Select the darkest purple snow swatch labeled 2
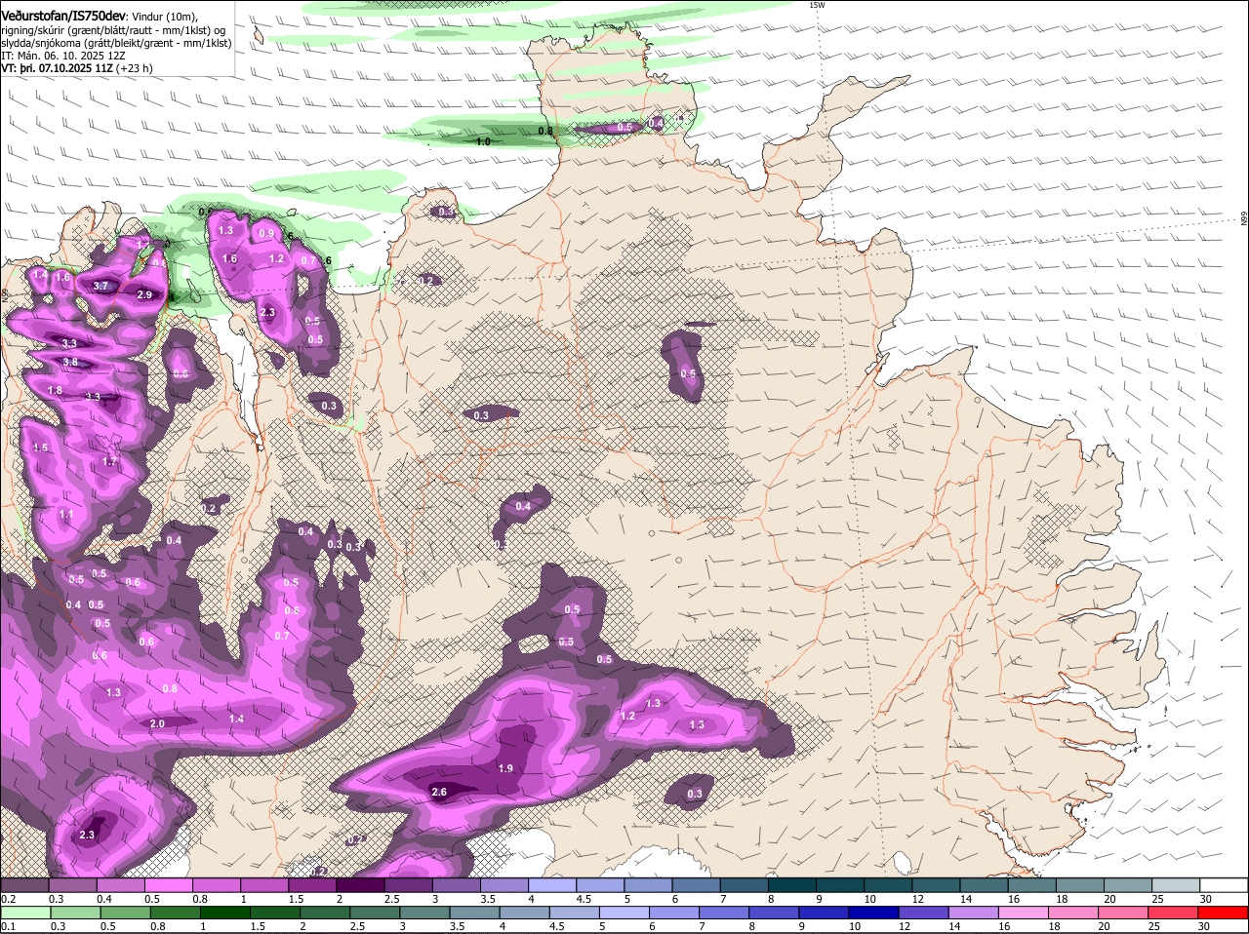1249x934 pixels. pyautogui.click(x=360, y=885)
